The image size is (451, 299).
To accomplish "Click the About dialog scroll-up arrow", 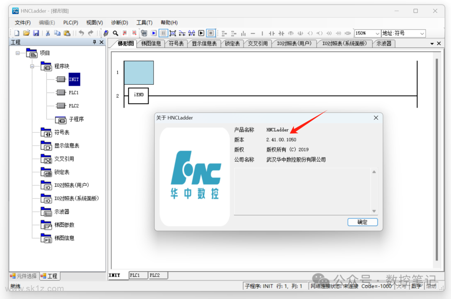I will point(374,172).
